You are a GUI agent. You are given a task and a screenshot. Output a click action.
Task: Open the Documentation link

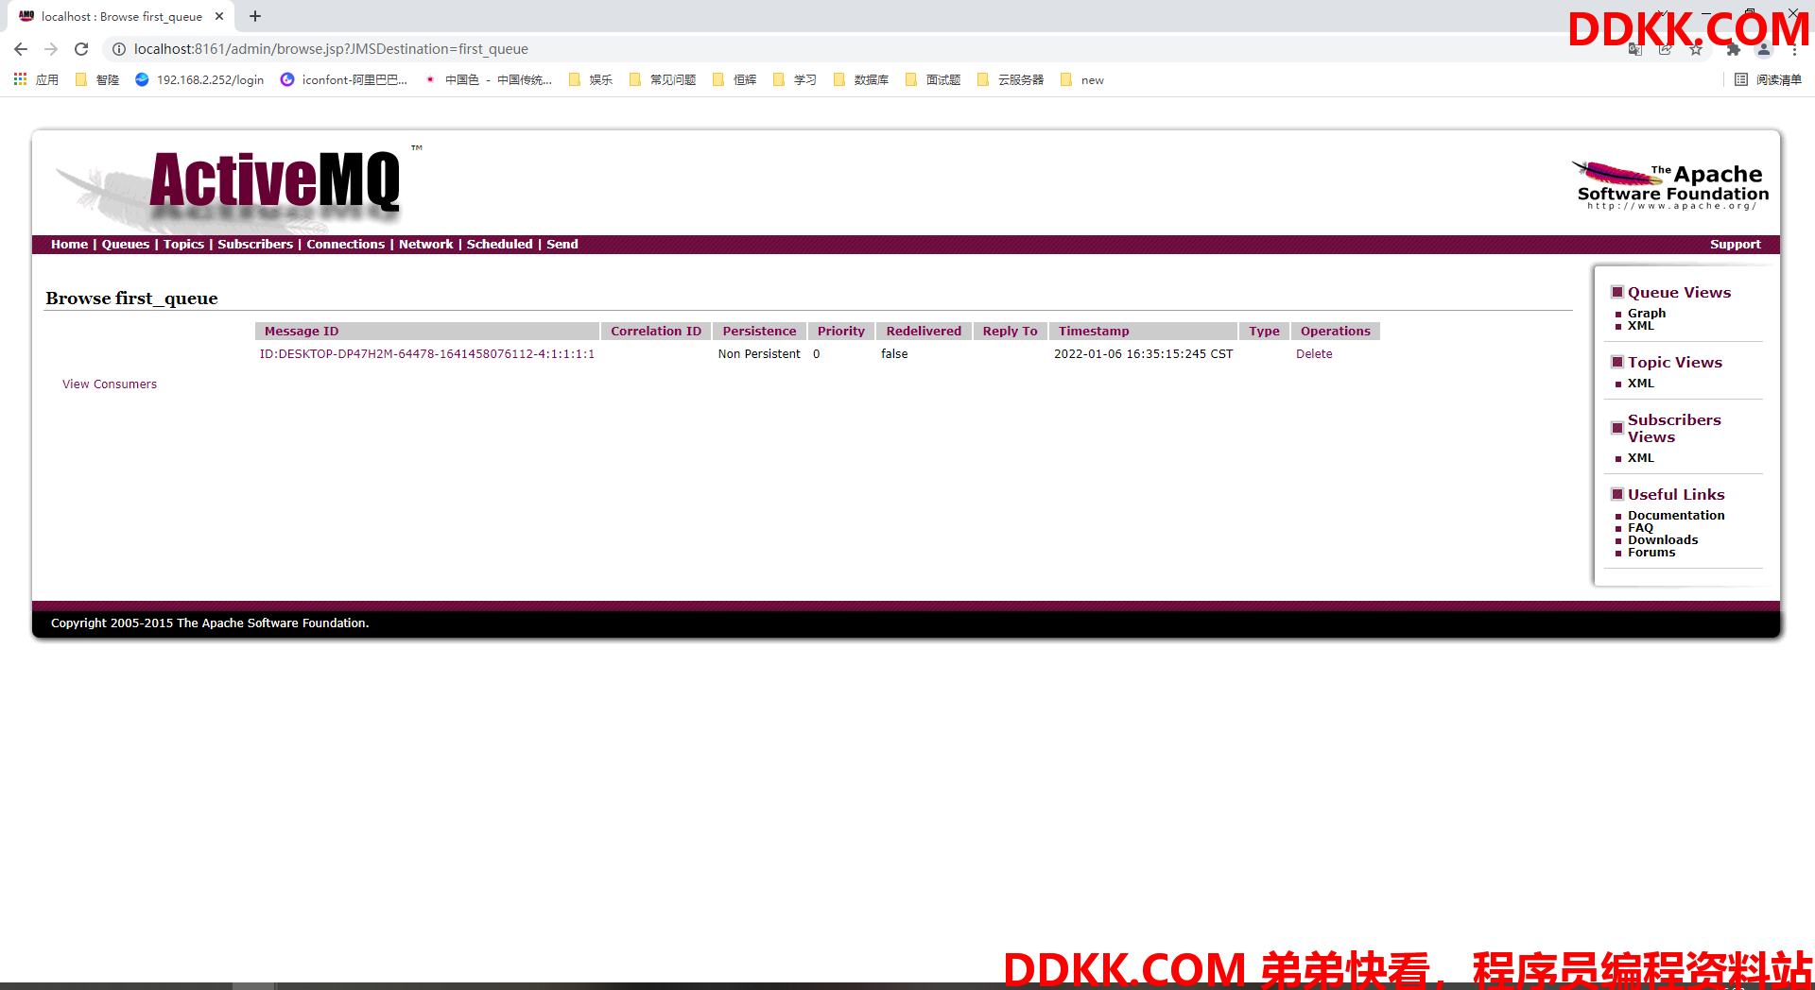[1676, 515]
